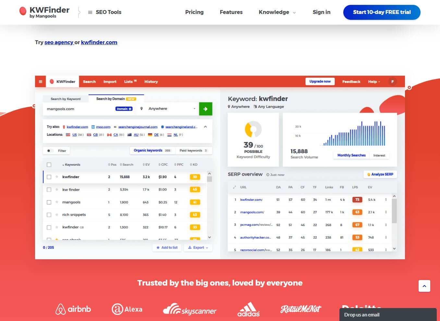The image size is (440, 321).
Task: Open the seo agency link
Action: 59,42
